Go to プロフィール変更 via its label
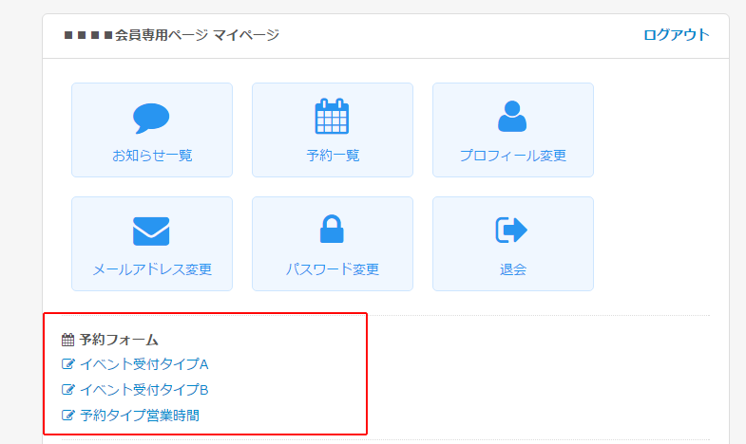 tap(513, 156)
